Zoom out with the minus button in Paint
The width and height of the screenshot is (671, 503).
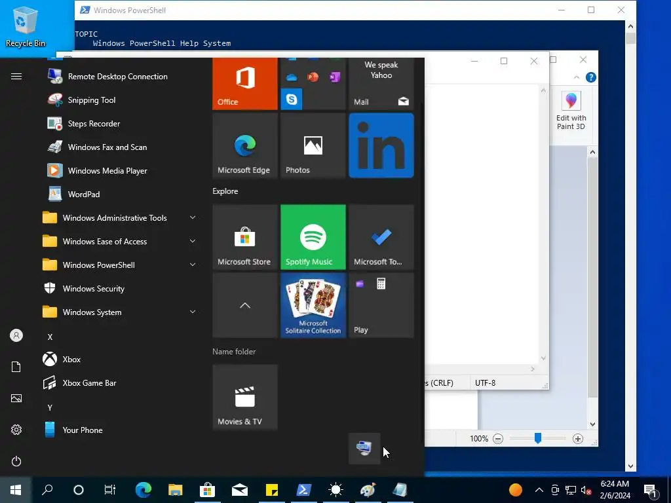coord(498,439)
